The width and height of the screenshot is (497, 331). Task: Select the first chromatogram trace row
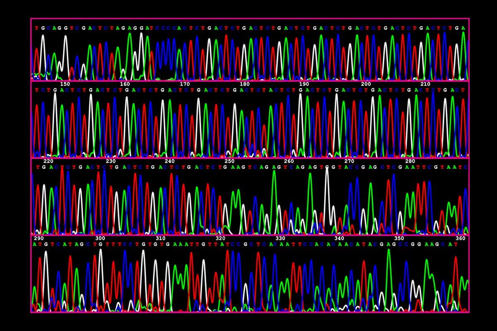point(248,50)
